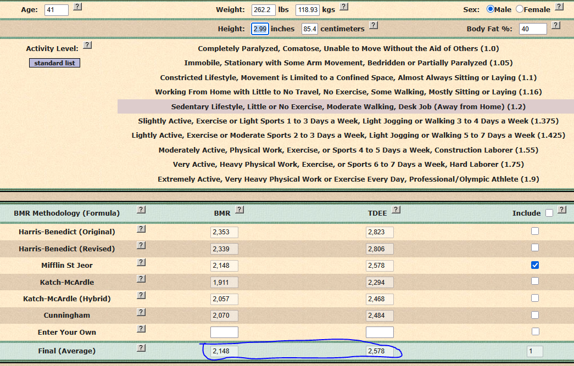Viewport: 574px width, 366px height.
Task: Select the Female radio button
Action: point(520,9)
